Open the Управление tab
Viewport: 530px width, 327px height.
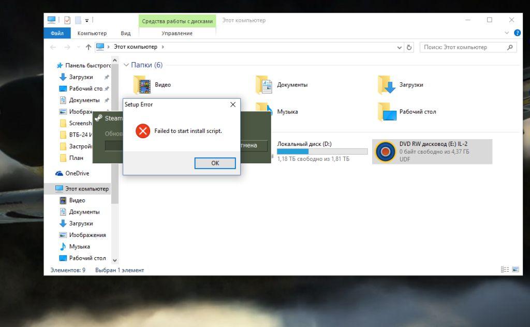177,33
